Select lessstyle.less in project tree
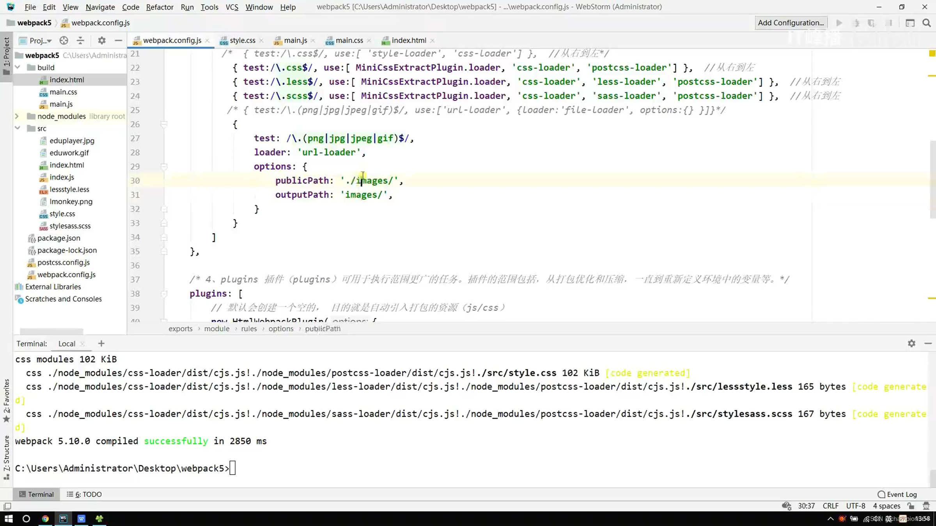This screenshot has height=526, width=936. click(69, 189)
